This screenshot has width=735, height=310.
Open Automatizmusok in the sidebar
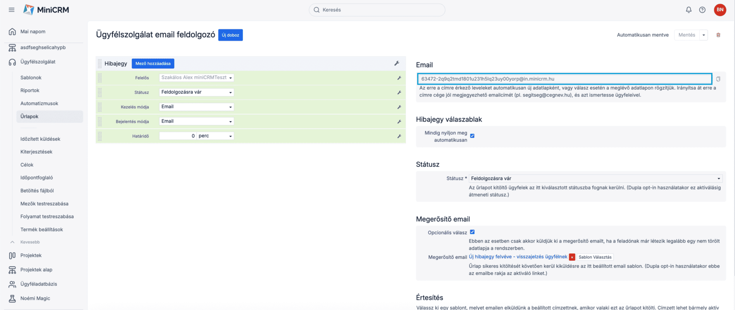[x=39, y=103]
